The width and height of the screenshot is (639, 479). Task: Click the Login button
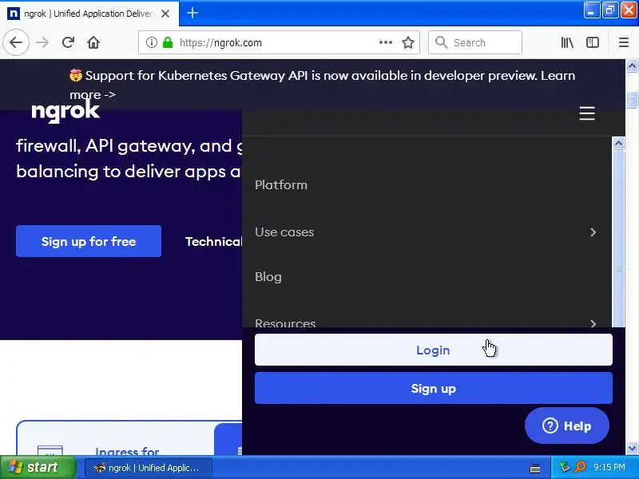[433, 350]
